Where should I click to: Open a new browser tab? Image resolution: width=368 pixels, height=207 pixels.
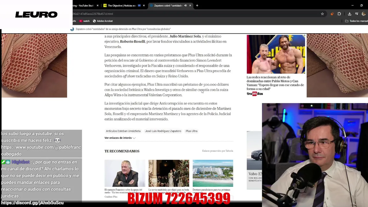[197, 5]
